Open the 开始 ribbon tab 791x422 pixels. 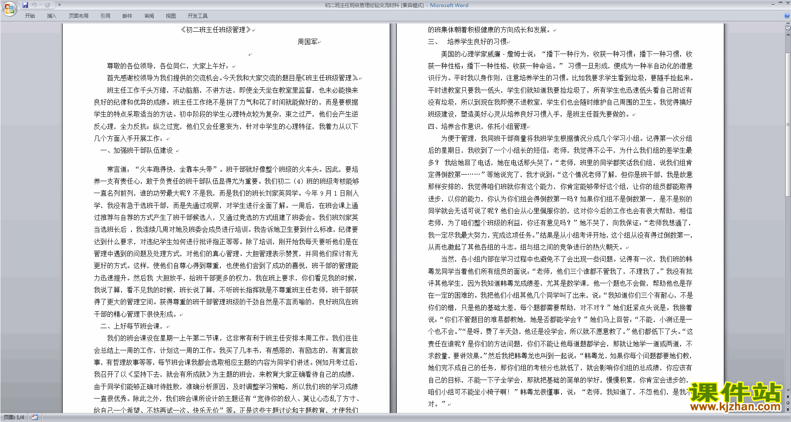point(30,16)
